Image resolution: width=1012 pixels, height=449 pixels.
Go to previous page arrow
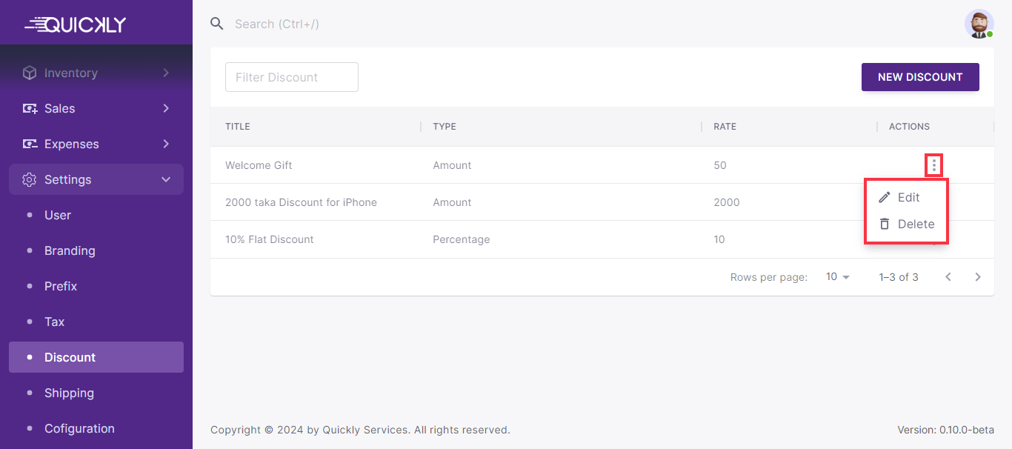(x=948, y=277)
